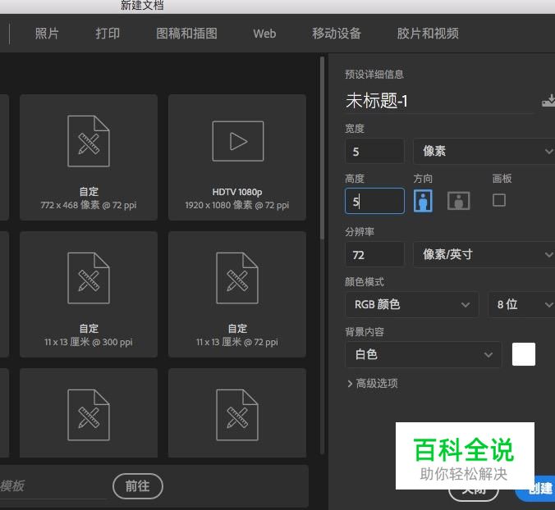The width and height of the screenshot is (555, 510).
Task: Switch to the 照片 tab
Action: pos(47,34)
